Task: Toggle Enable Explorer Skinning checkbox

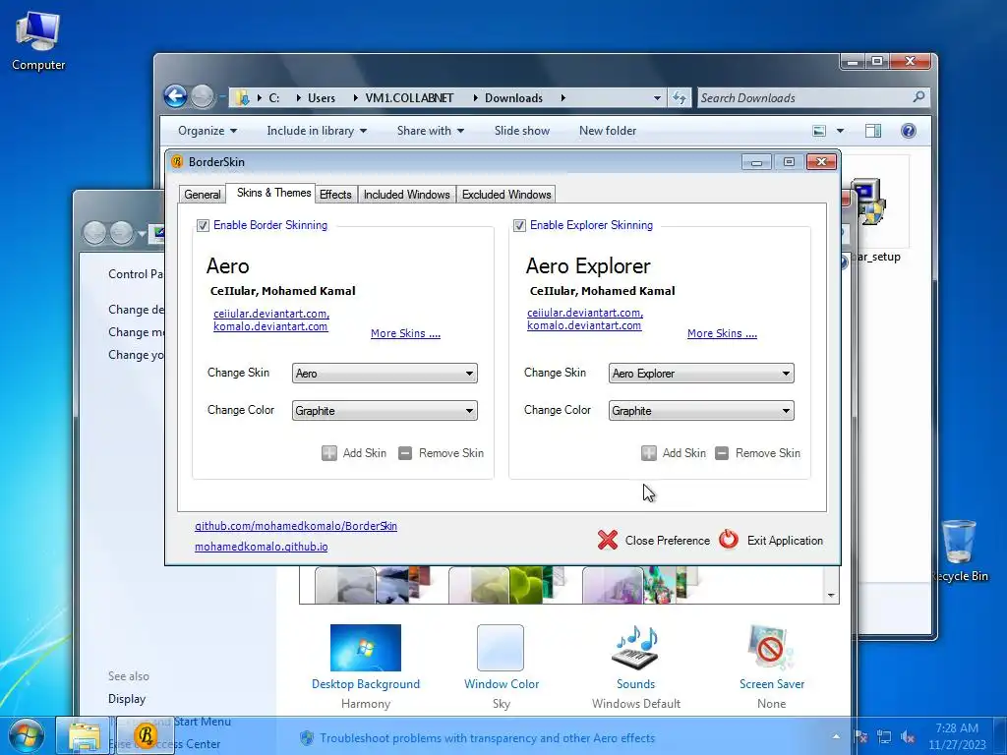Action: pos(519,225)
